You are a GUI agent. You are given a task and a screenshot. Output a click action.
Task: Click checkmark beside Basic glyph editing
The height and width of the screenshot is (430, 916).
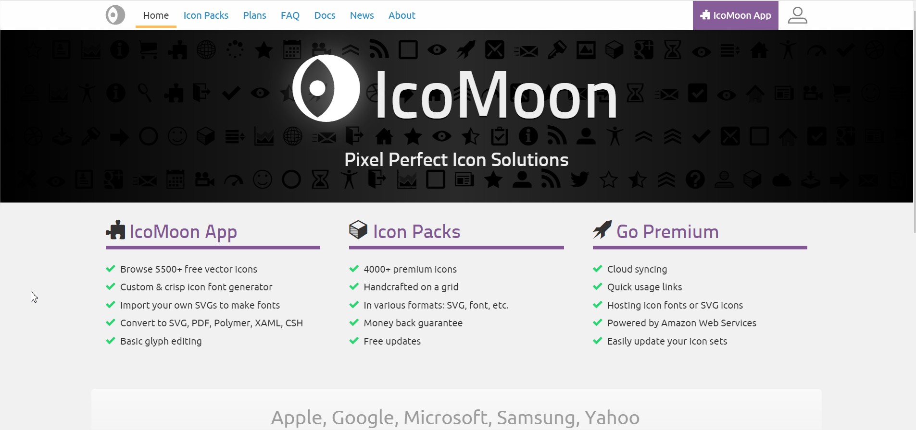pos(111,341)
